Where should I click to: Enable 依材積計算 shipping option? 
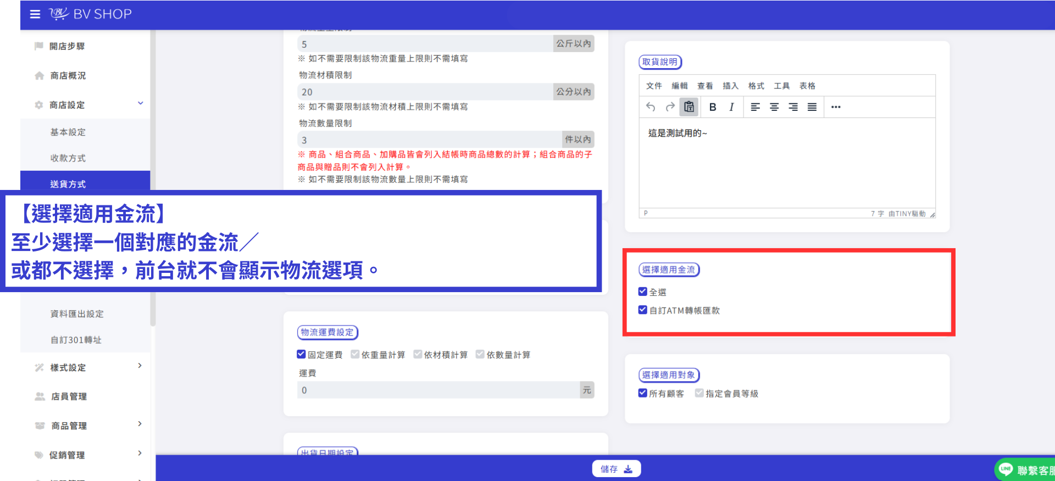coord(418,354)
